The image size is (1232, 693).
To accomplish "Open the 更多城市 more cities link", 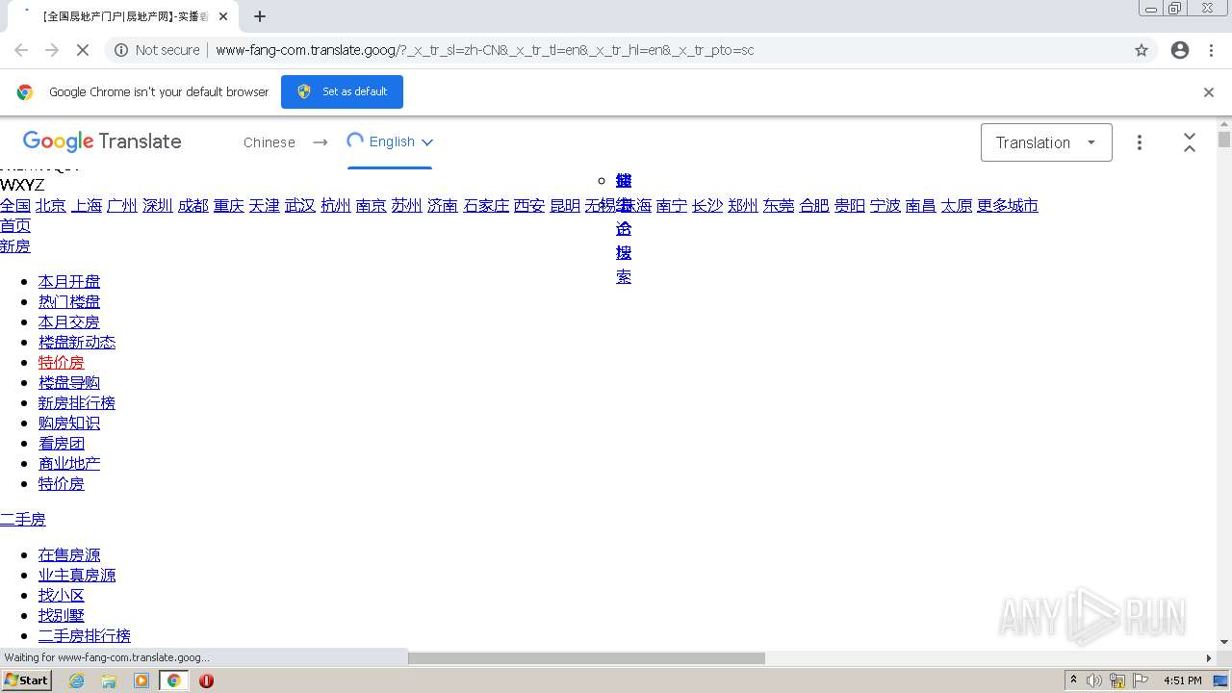I will [x=1008, y=205].
